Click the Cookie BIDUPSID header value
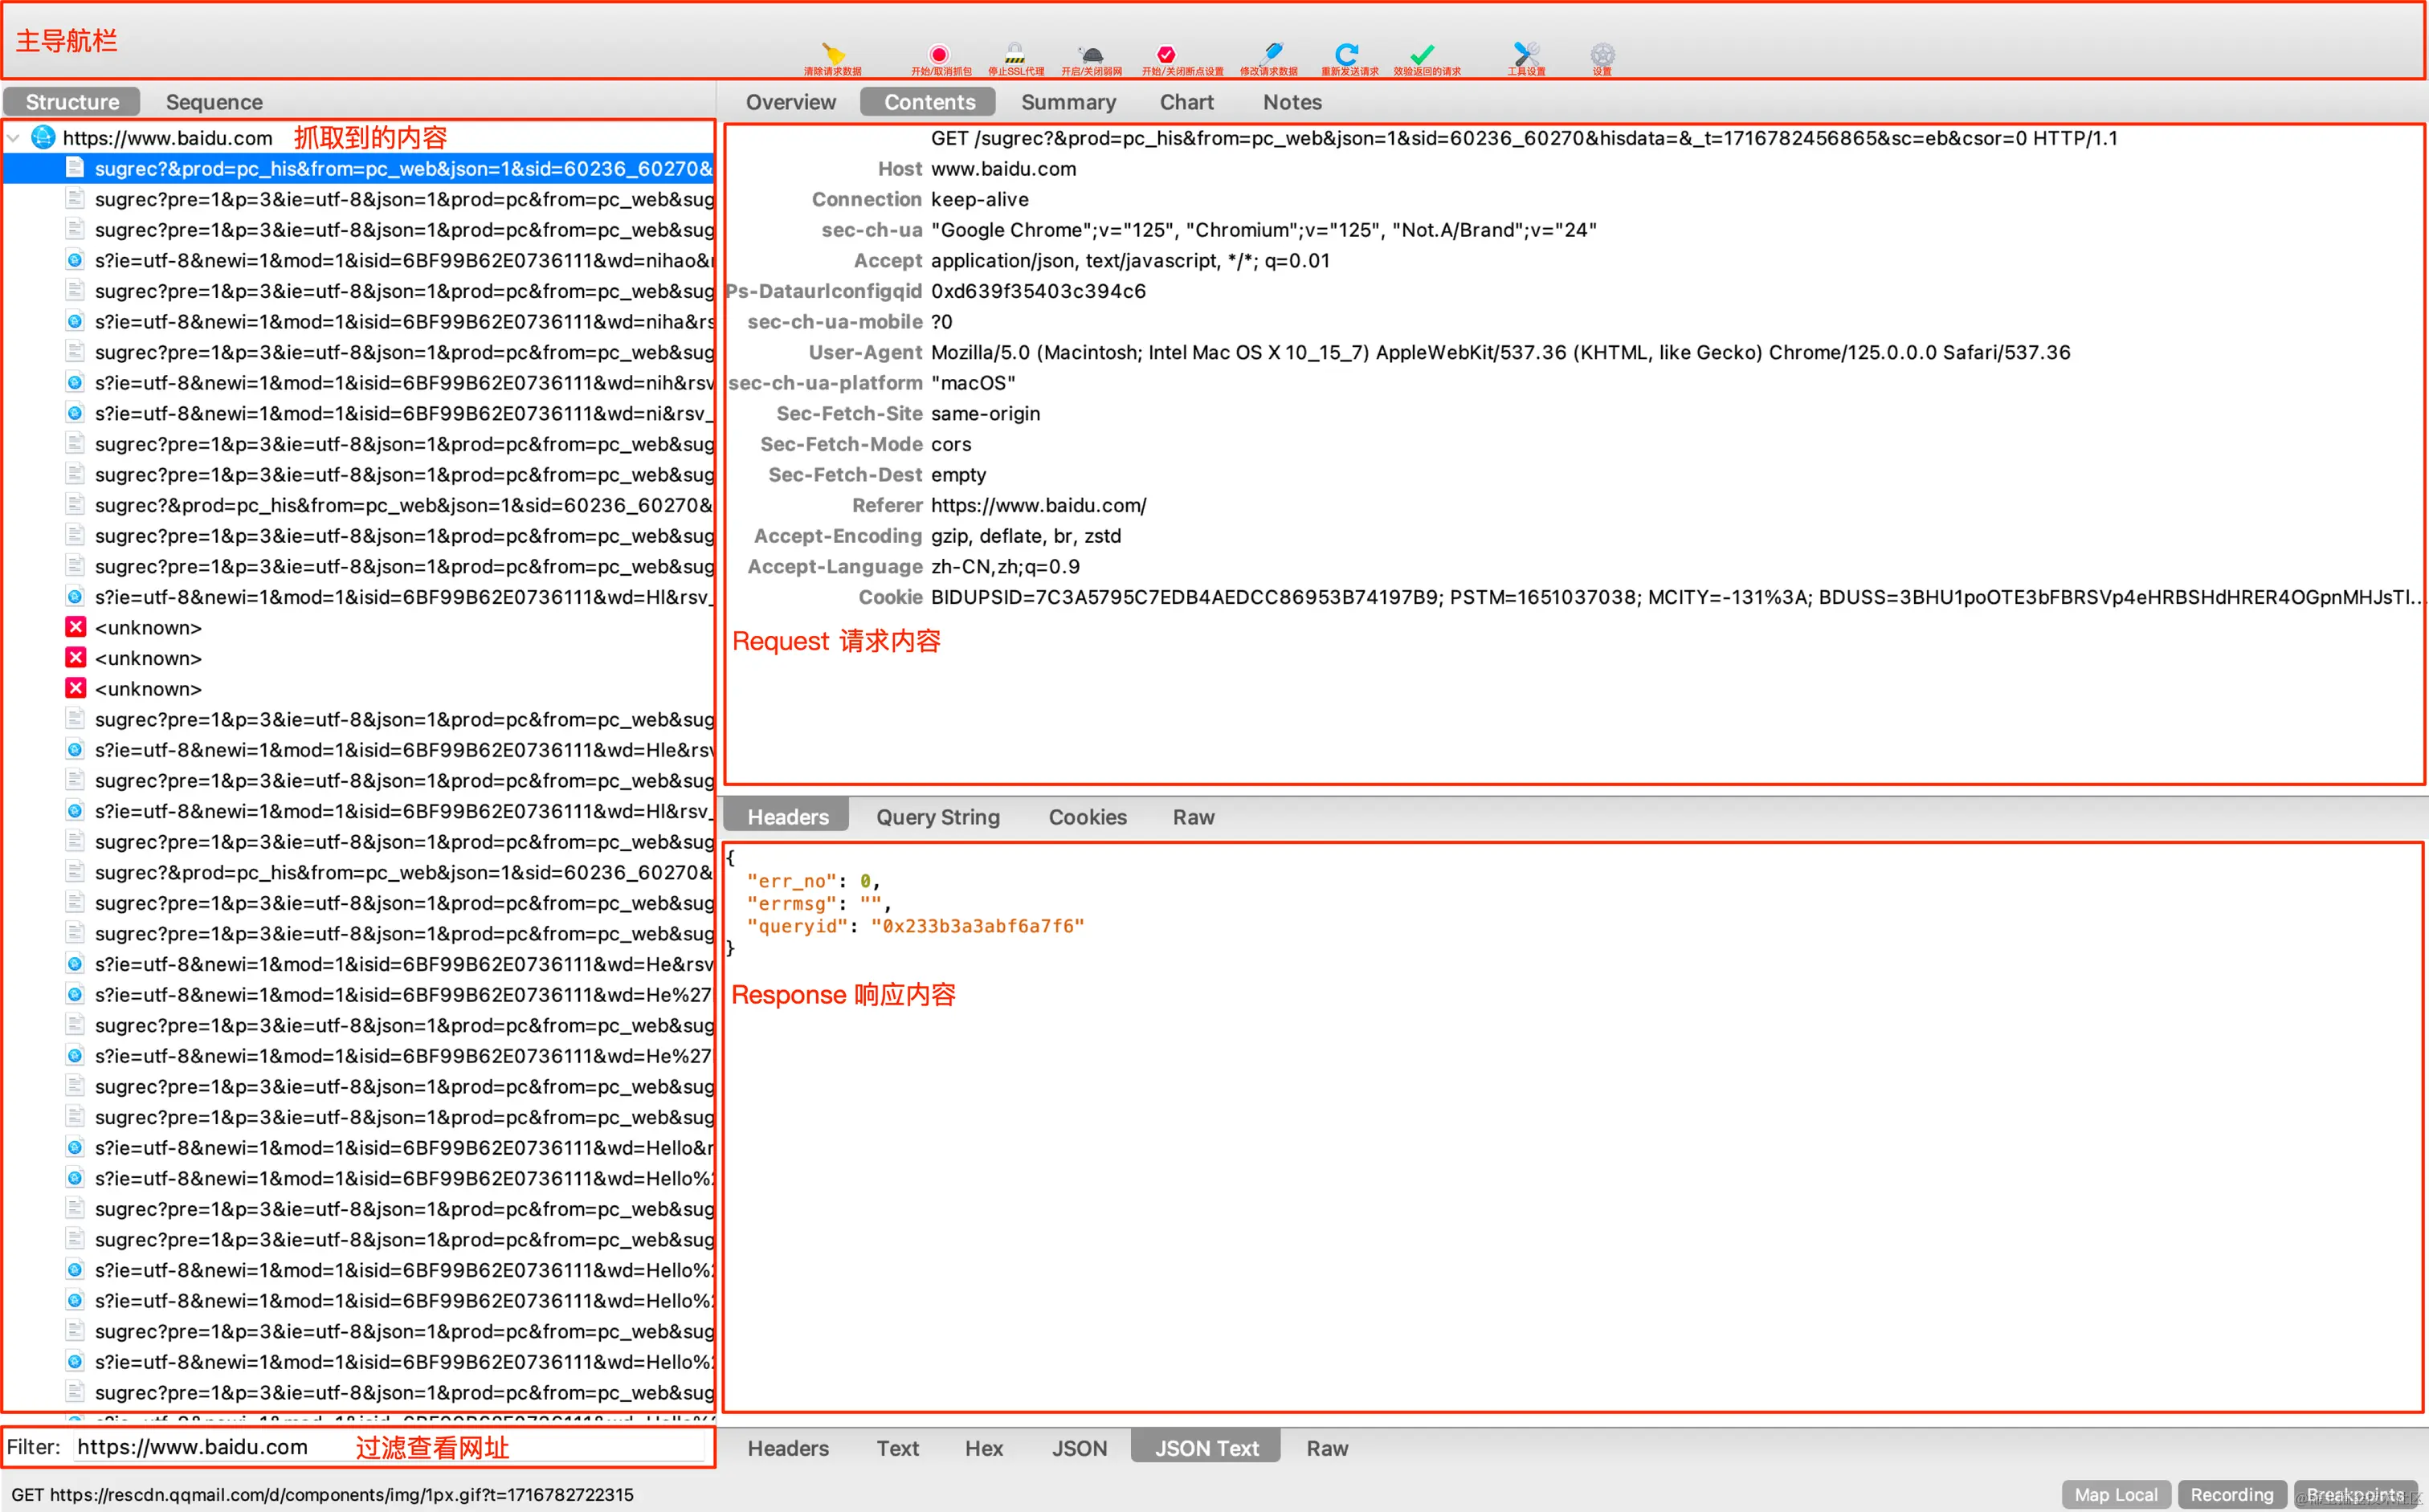 (1676, 597)
